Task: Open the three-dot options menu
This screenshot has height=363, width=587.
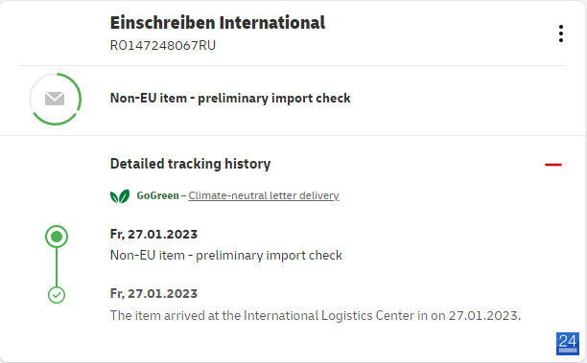Action: coord(560,34)
